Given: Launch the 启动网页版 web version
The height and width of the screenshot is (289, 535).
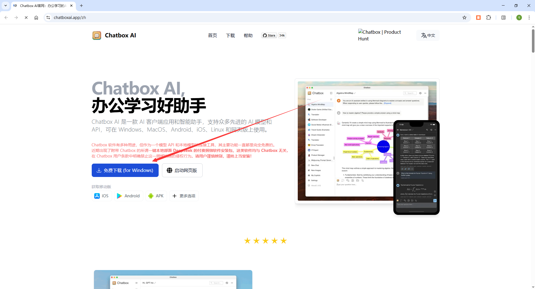Looking at the screenshot, I should click(x=182, y=170).
